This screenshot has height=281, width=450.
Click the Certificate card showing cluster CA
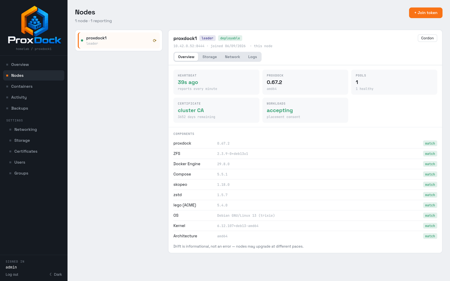coord(216,110)
